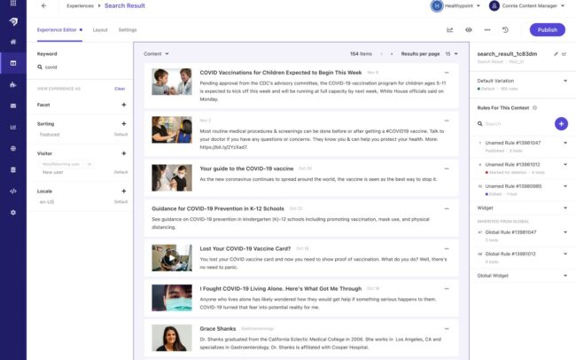Expand Unnamed Rule #13981047

pyautogui.click(x=565, y=143)
